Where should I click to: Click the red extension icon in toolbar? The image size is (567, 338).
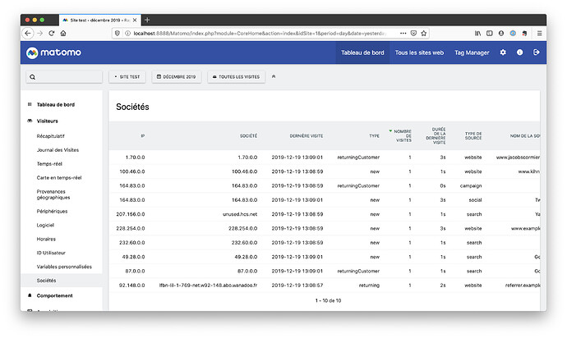coord(524,33)
